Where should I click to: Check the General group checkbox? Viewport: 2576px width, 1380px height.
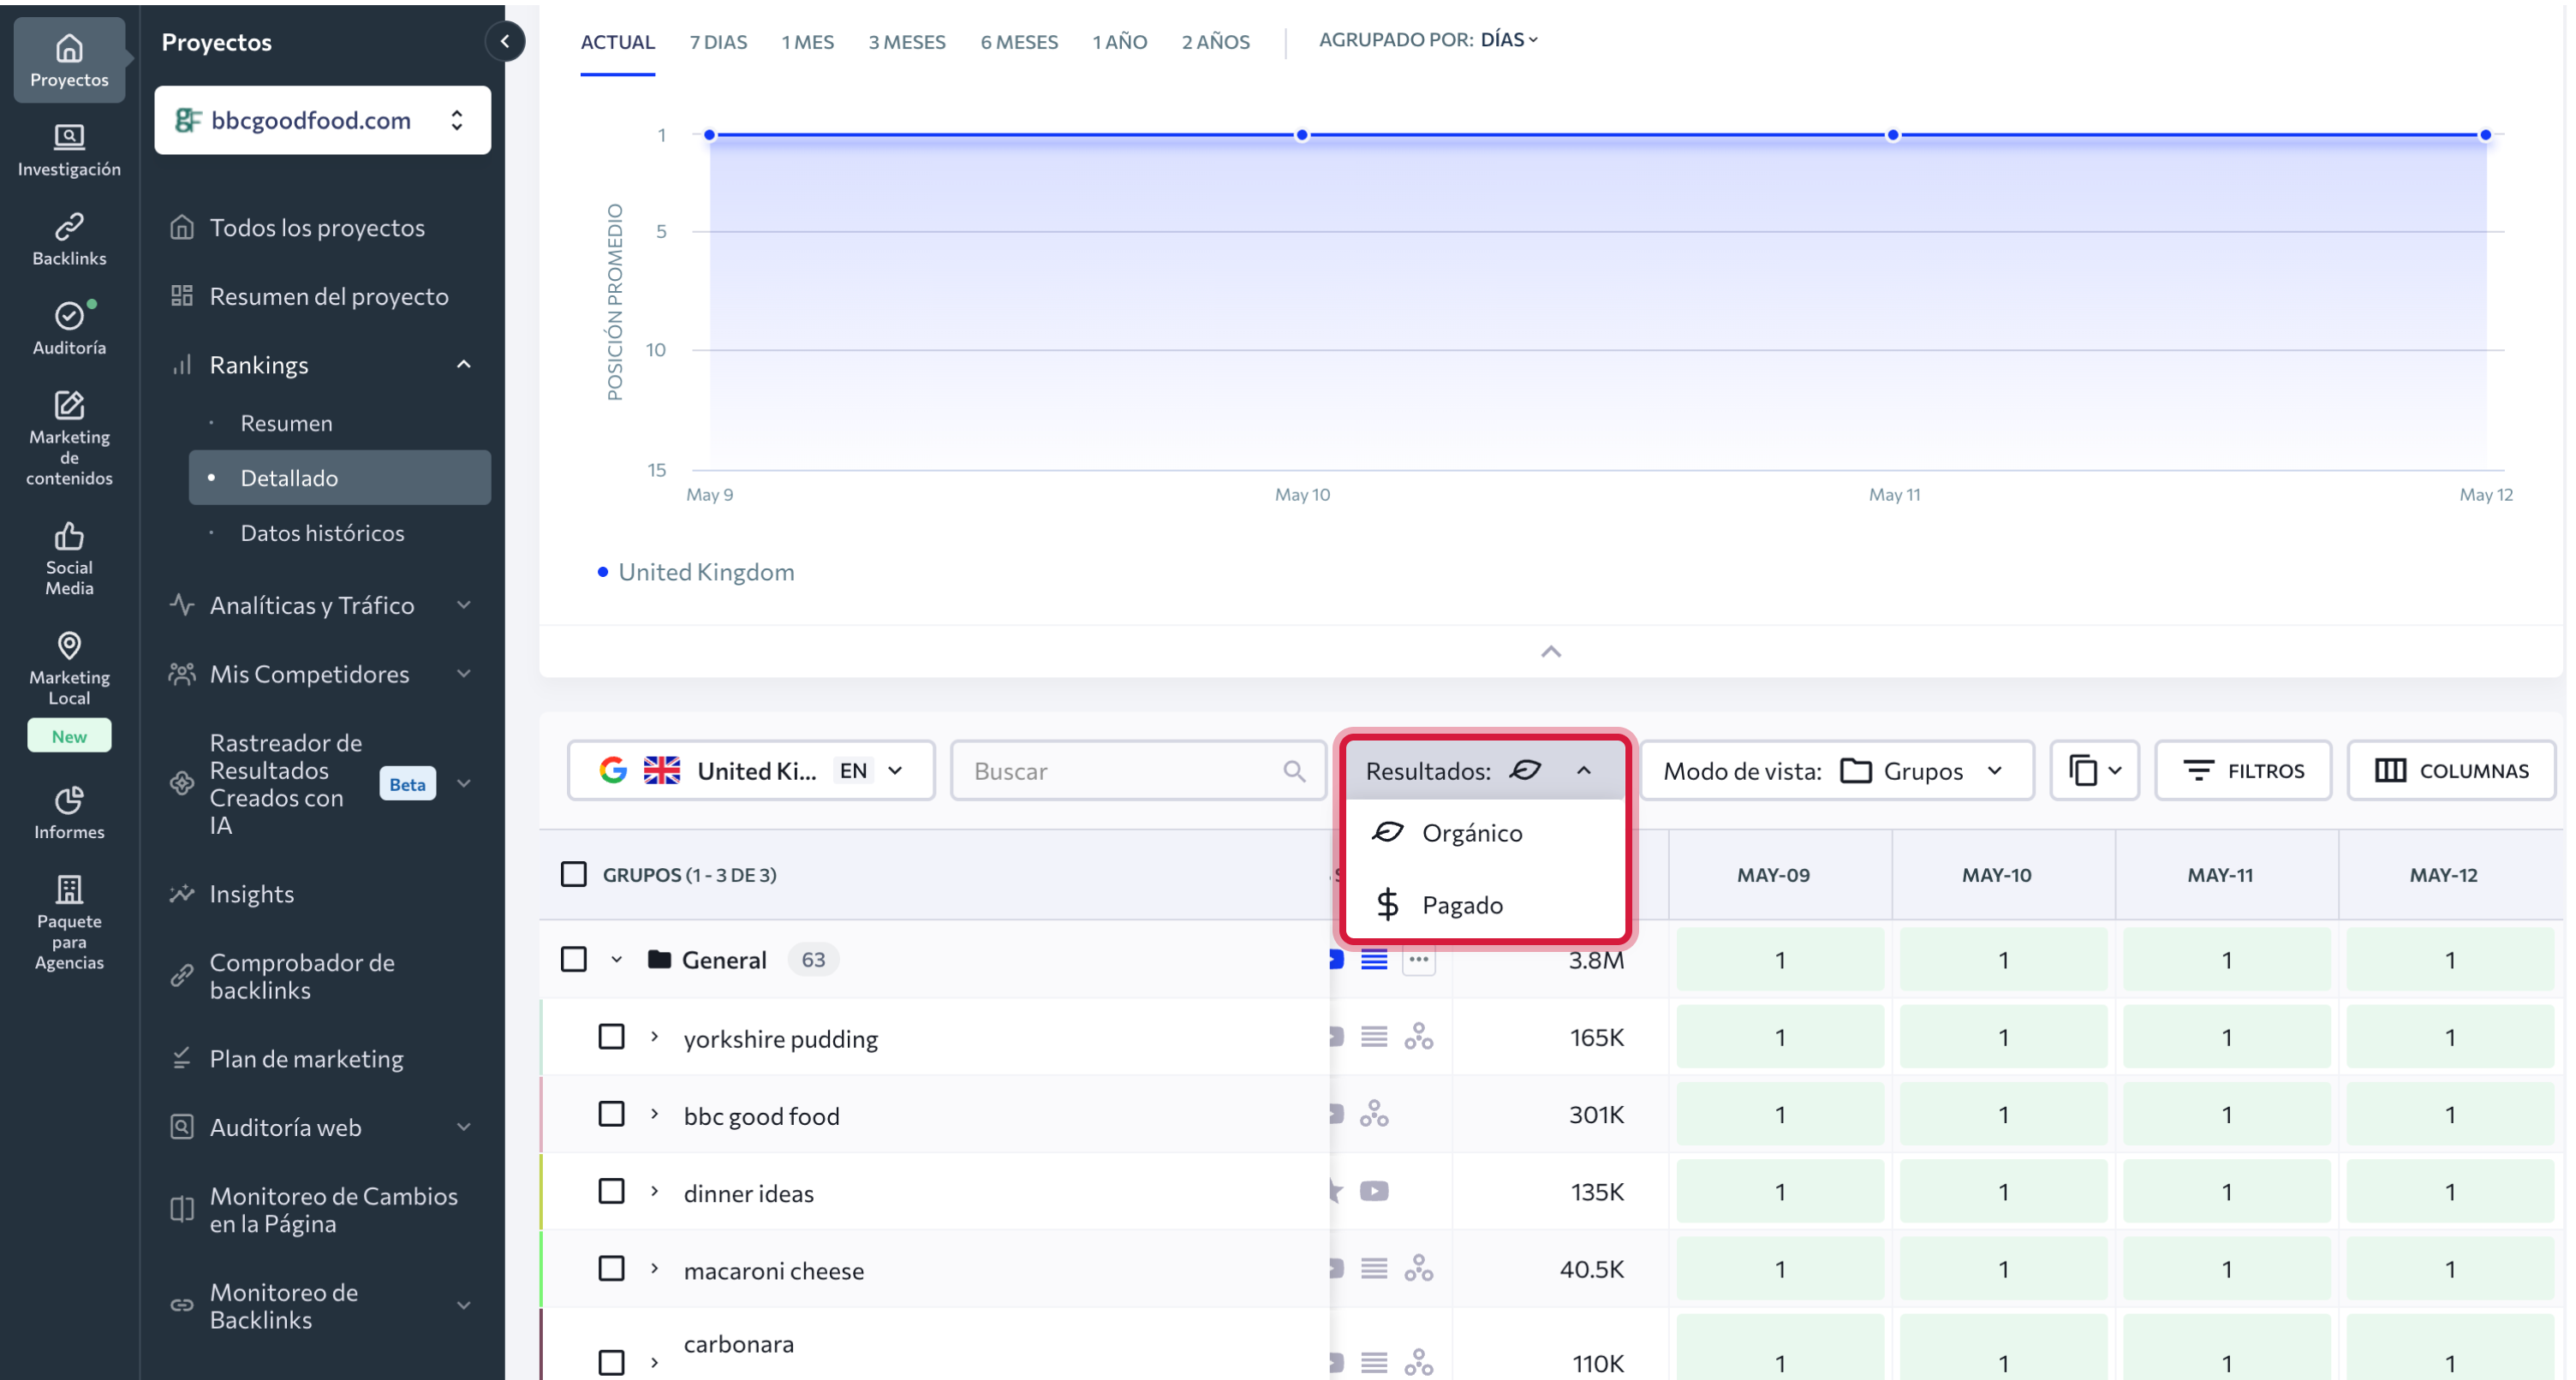tap(573, 959)
